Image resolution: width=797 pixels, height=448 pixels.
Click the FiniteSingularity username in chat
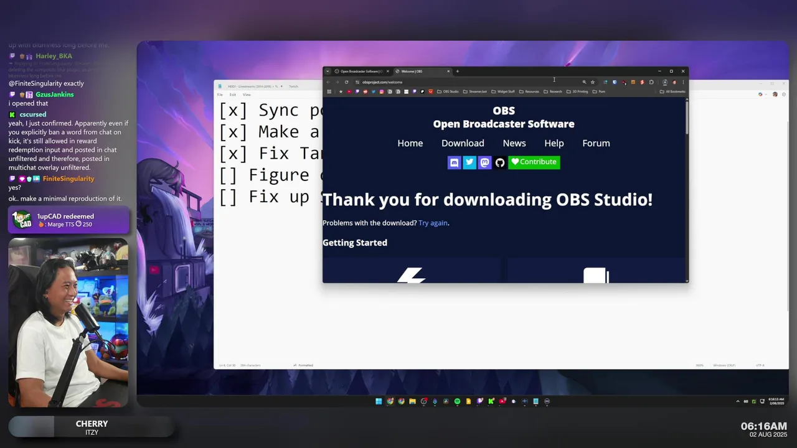pyautogui.click(x=68, y=179)
